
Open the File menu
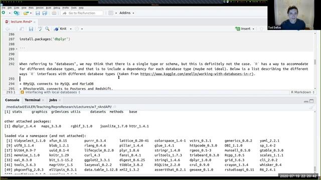point(4,8)
